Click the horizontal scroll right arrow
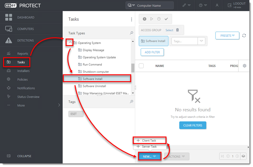 (248, 147)
